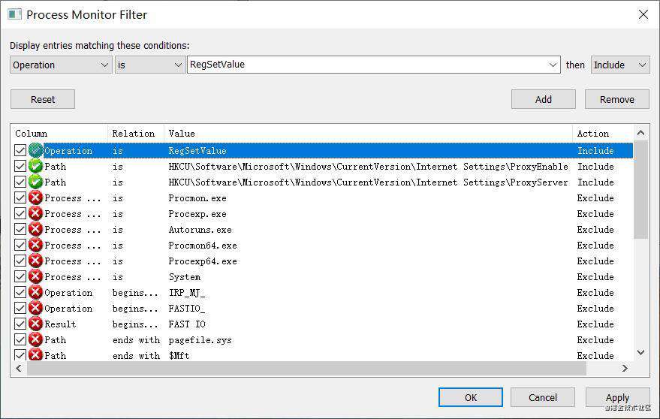Open the Operation column dropdown
Viewport: 660px width, 419px height.
(61, 65)
